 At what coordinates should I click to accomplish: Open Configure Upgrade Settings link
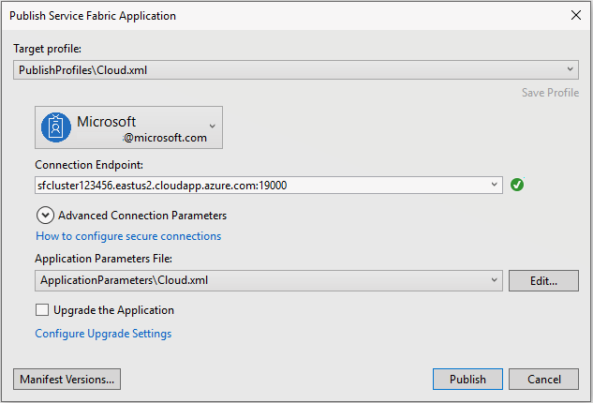click(103, 334)
